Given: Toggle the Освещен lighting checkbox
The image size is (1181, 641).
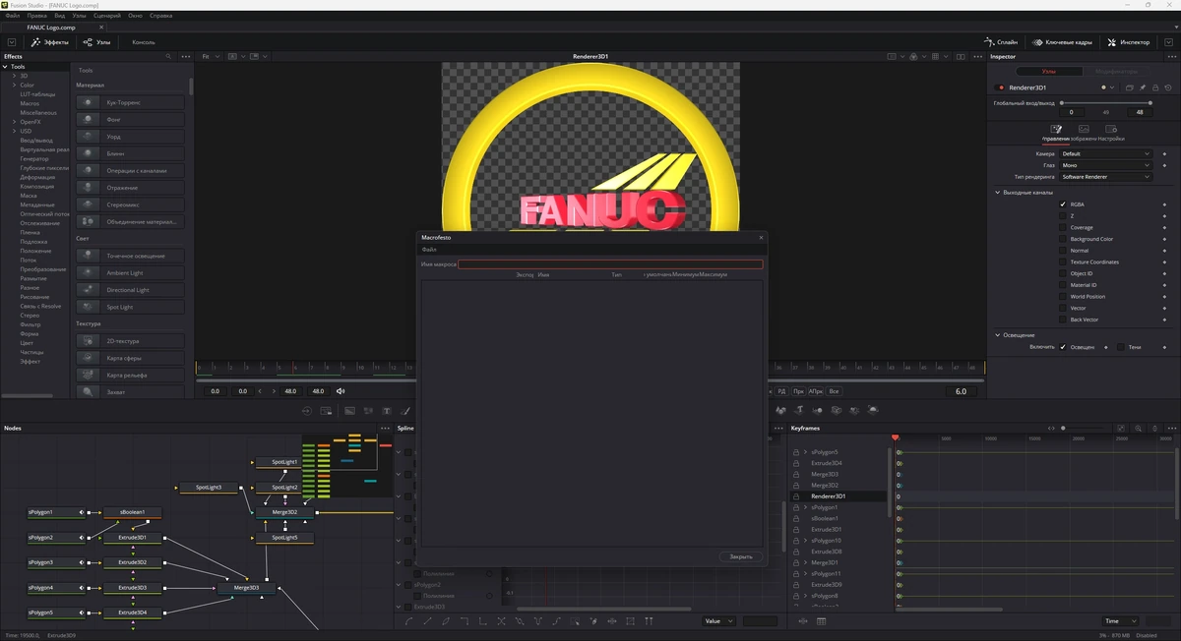Looking at the screenshot, I should tap(1063, 347).
